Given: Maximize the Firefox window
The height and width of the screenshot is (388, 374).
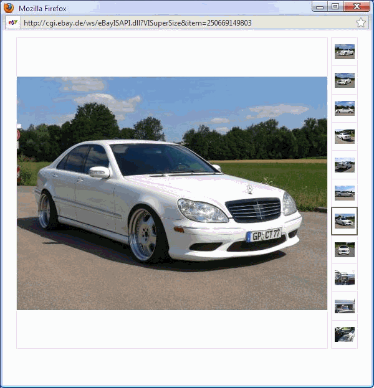Looking at the screenshot, I should 335,6.
